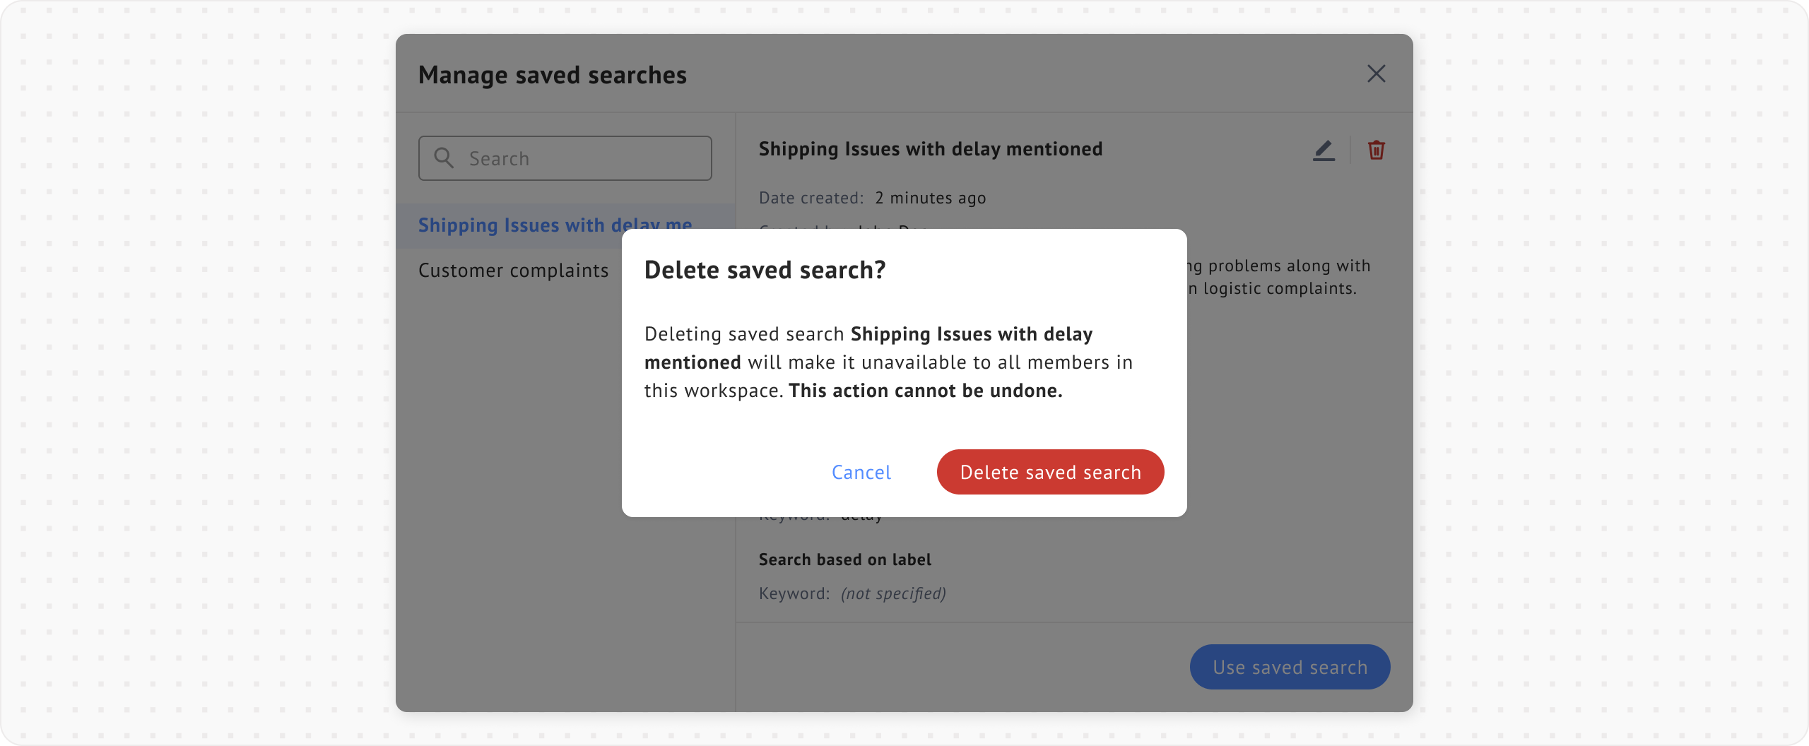Click the "(not specified)" keyword value

(x=893, y=593)
